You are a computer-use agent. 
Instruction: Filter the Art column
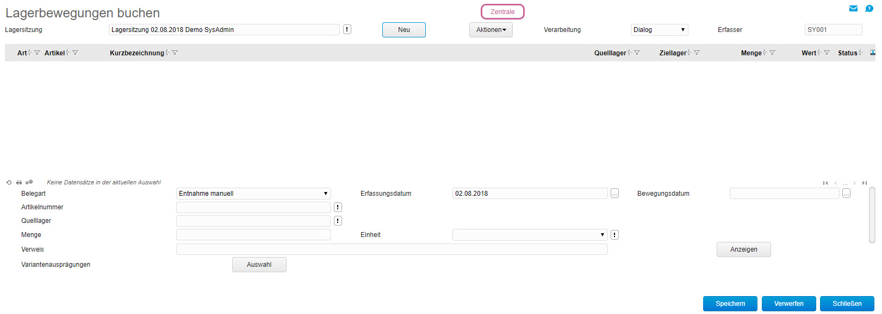pos(37,53)
